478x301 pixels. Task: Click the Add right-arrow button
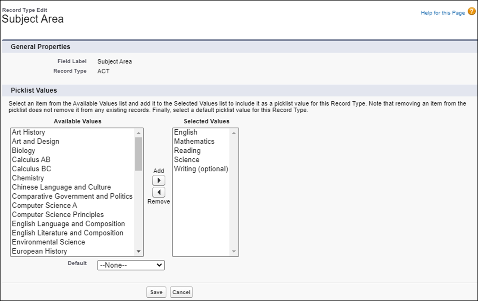[x=159, y=180]
